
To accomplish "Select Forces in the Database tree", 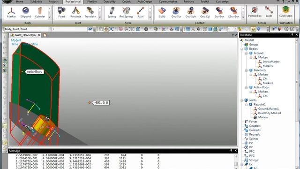I will coord(253,122).
